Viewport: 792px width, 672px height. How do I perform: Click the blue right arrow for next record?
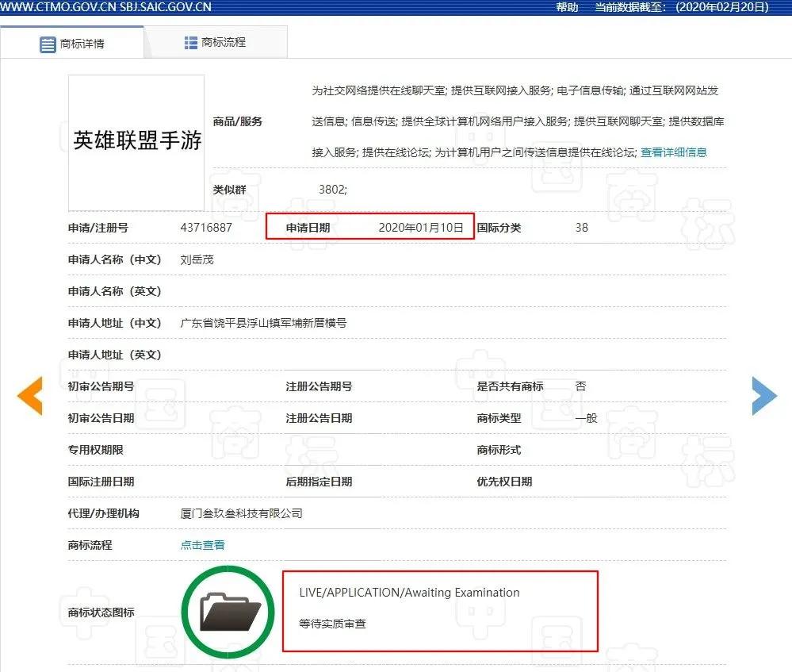763,395
